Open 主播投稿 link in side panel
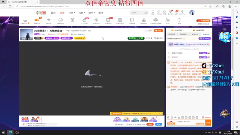The width and height of the screenshot is (240, 135). (177, 30)
